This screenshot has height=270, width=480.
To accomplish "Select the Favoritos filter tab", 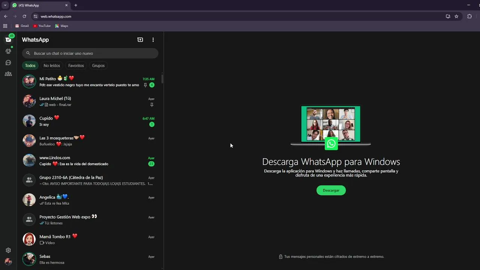I will click(76, 66).
